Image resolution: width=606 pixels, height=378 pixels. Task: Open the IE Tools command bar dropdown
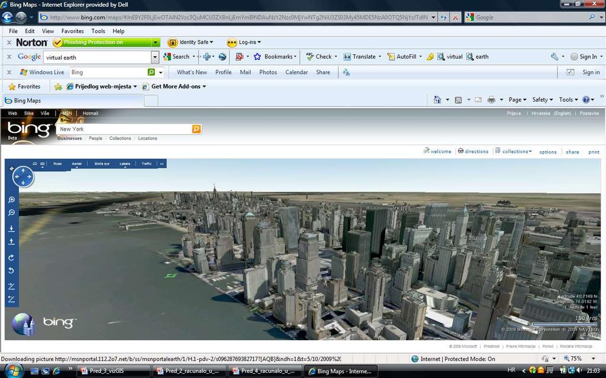[x=568, y=100]
